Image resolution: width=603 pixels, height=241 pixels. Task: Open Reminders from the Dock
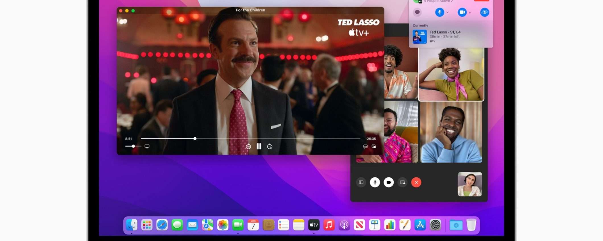click(284, 225)
